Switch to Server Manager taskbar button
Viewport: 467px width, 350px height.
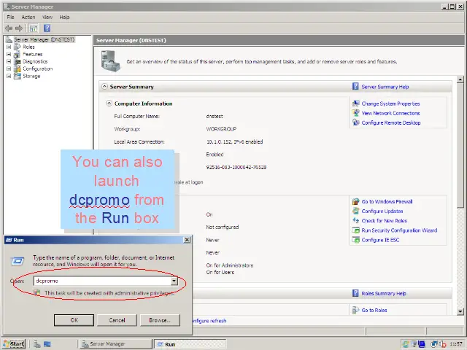[x=115, y=344]
